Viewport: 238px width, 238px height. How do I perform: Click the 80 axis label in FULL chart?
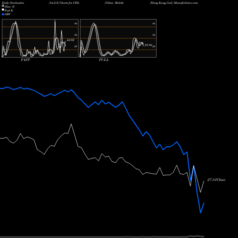[x=154, y=23]
